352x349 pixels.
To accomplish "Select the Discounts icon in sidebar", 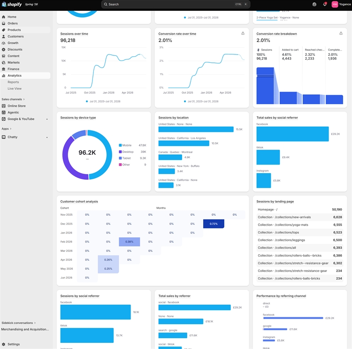I will coord(4,49).
